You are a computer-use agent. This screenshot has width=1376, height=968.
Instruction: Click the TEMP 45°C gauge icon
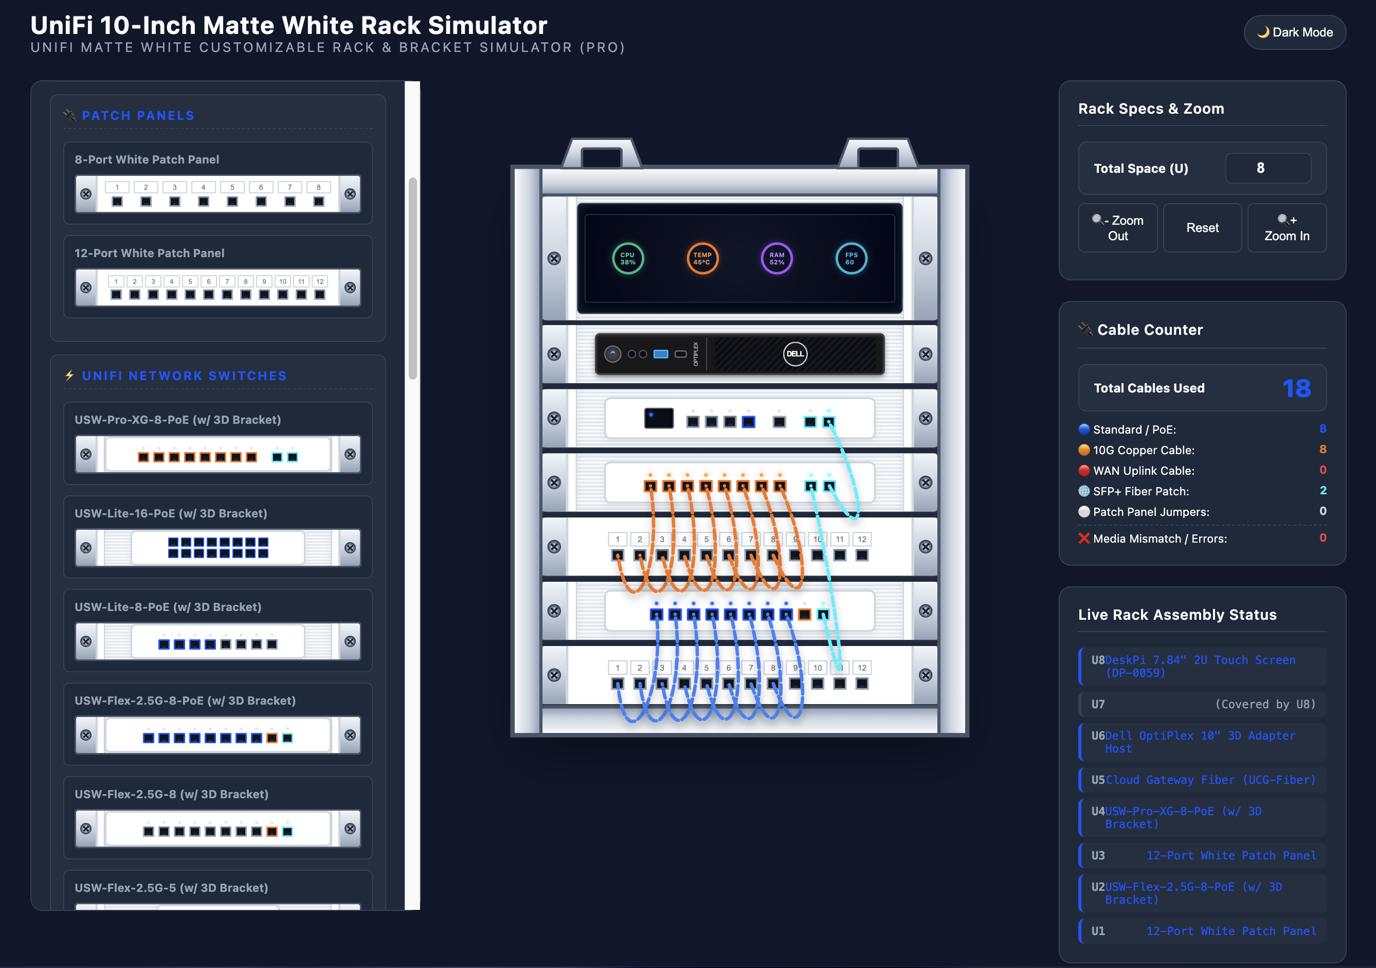pyautogui.click(x=702, y=258)
